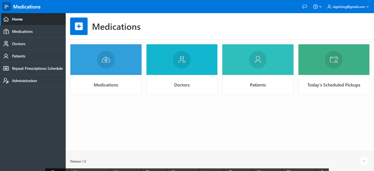Click the Medications app title in header
Screen dimensions: 374x171
[27, 7]
